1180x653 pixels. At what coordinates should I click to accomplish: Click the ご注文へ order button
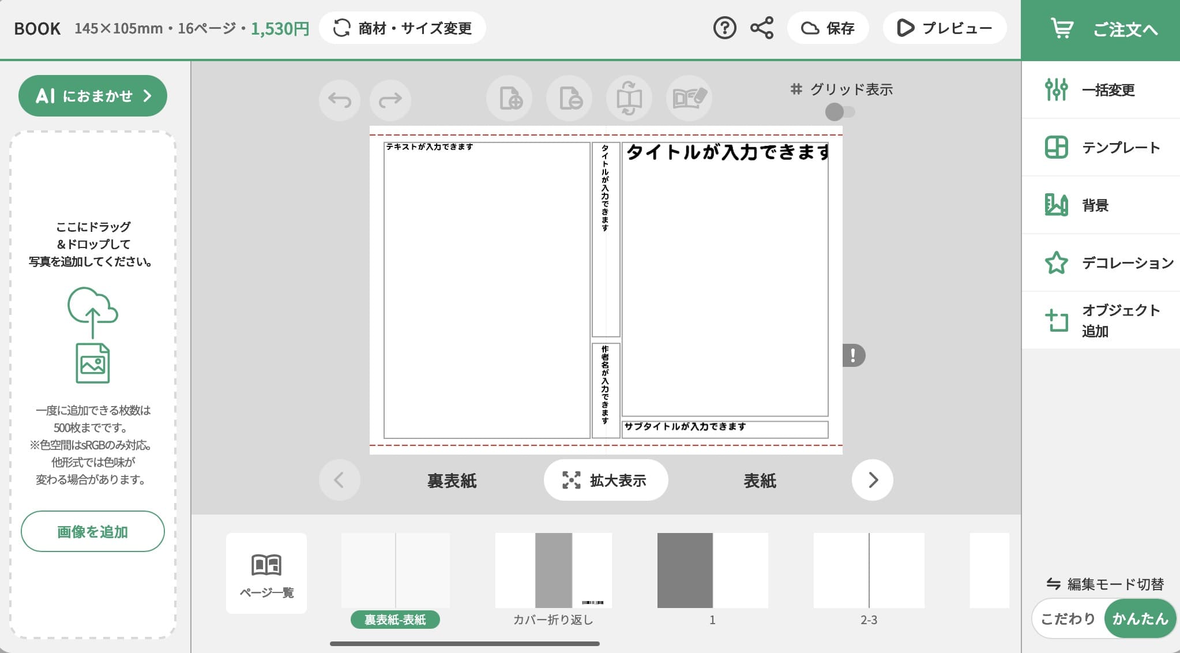pos(1100,29)
